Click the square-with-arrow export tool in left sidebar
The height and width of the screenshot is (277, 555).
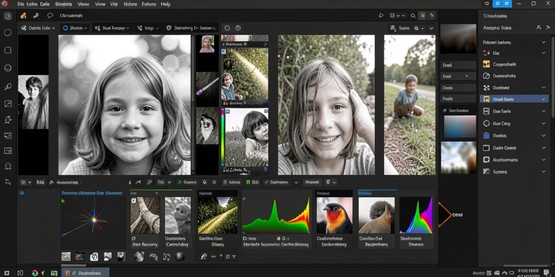tap(8, 103)
